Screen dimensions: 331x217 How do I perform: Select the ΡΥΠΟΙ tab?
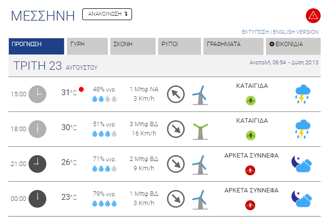pyautogui.click(x=179, y=46)
